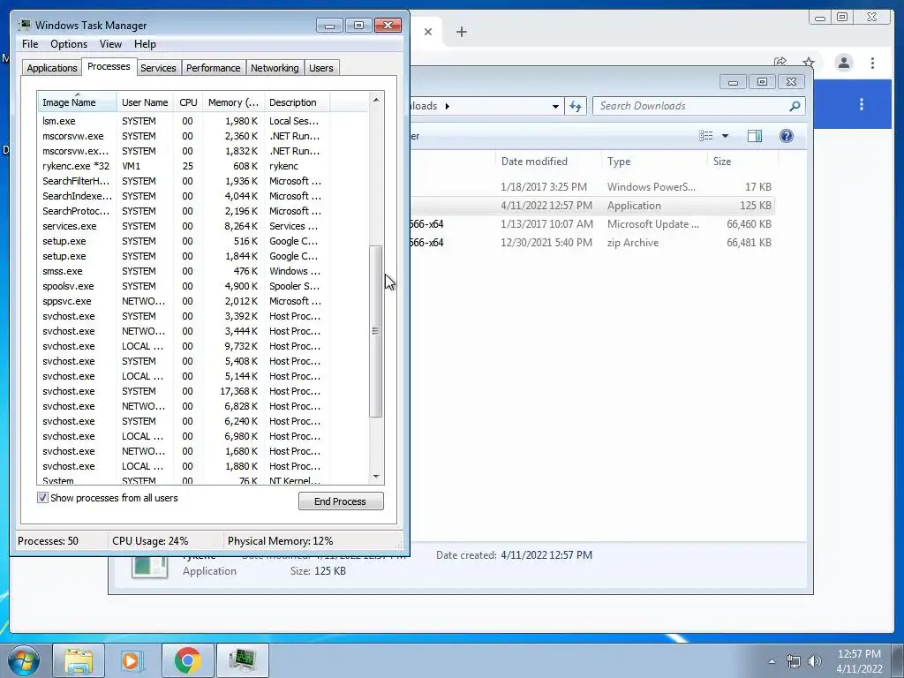Select the Microsoft Update file row
The width and height of the screenshot is (904, 678).
[592, 224]
